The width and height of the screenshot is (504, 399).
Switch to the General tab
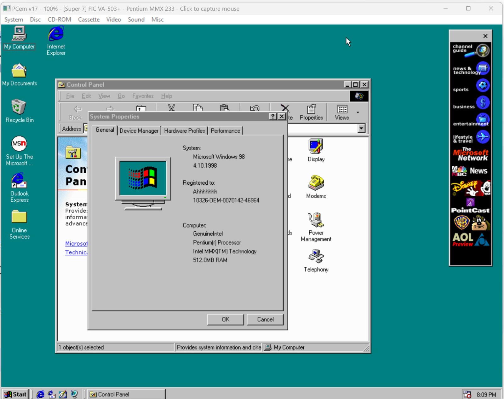(105, 130)
